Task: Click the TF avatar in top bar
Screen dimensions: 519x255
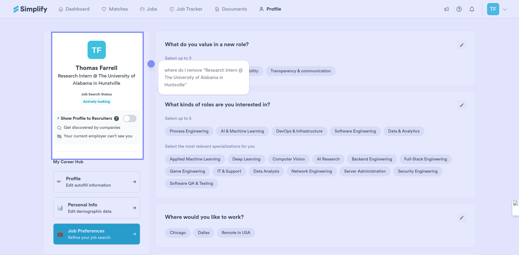Action: 493,9
